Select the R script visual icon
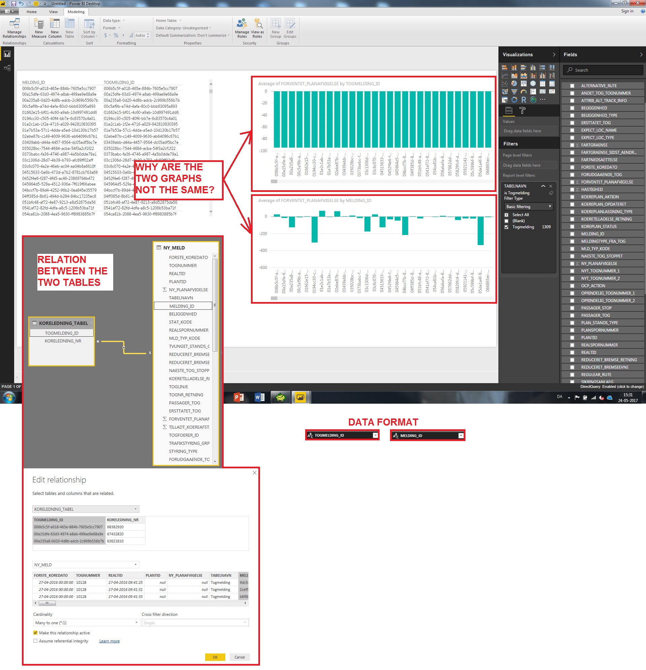 [x=524, y=99]
